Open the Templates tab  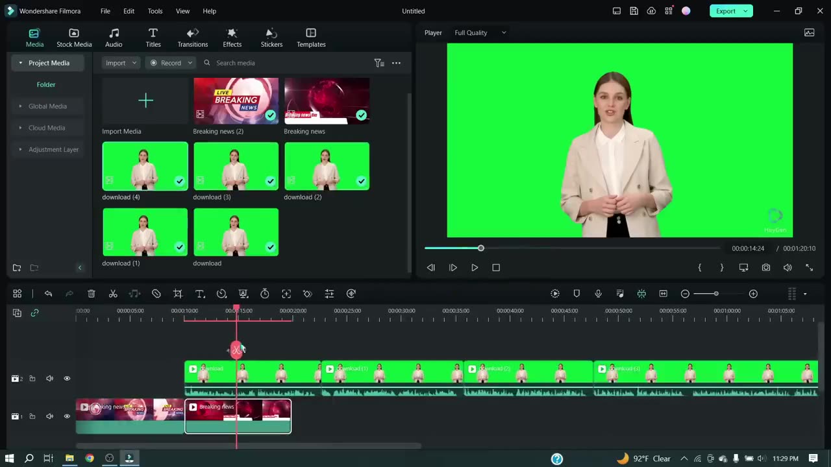[x=311, y=38]
